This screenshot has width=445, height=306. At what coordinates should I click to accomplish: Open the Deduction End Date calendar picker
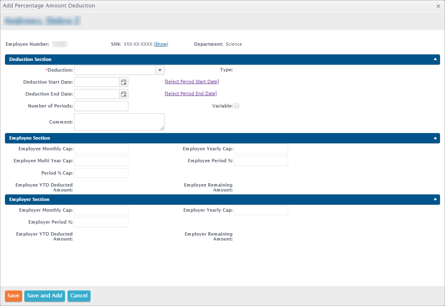pos(123,94)
